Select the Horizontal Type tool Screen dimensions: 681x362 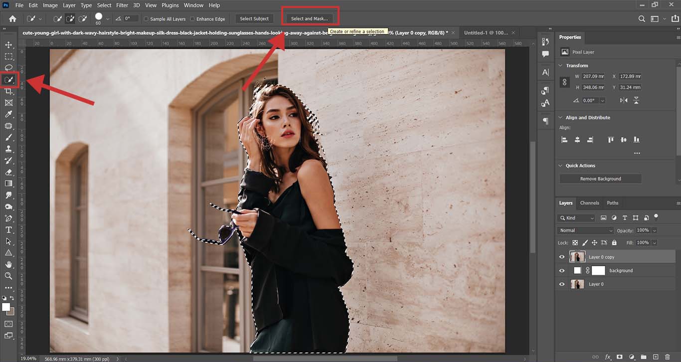coord(8,230)
